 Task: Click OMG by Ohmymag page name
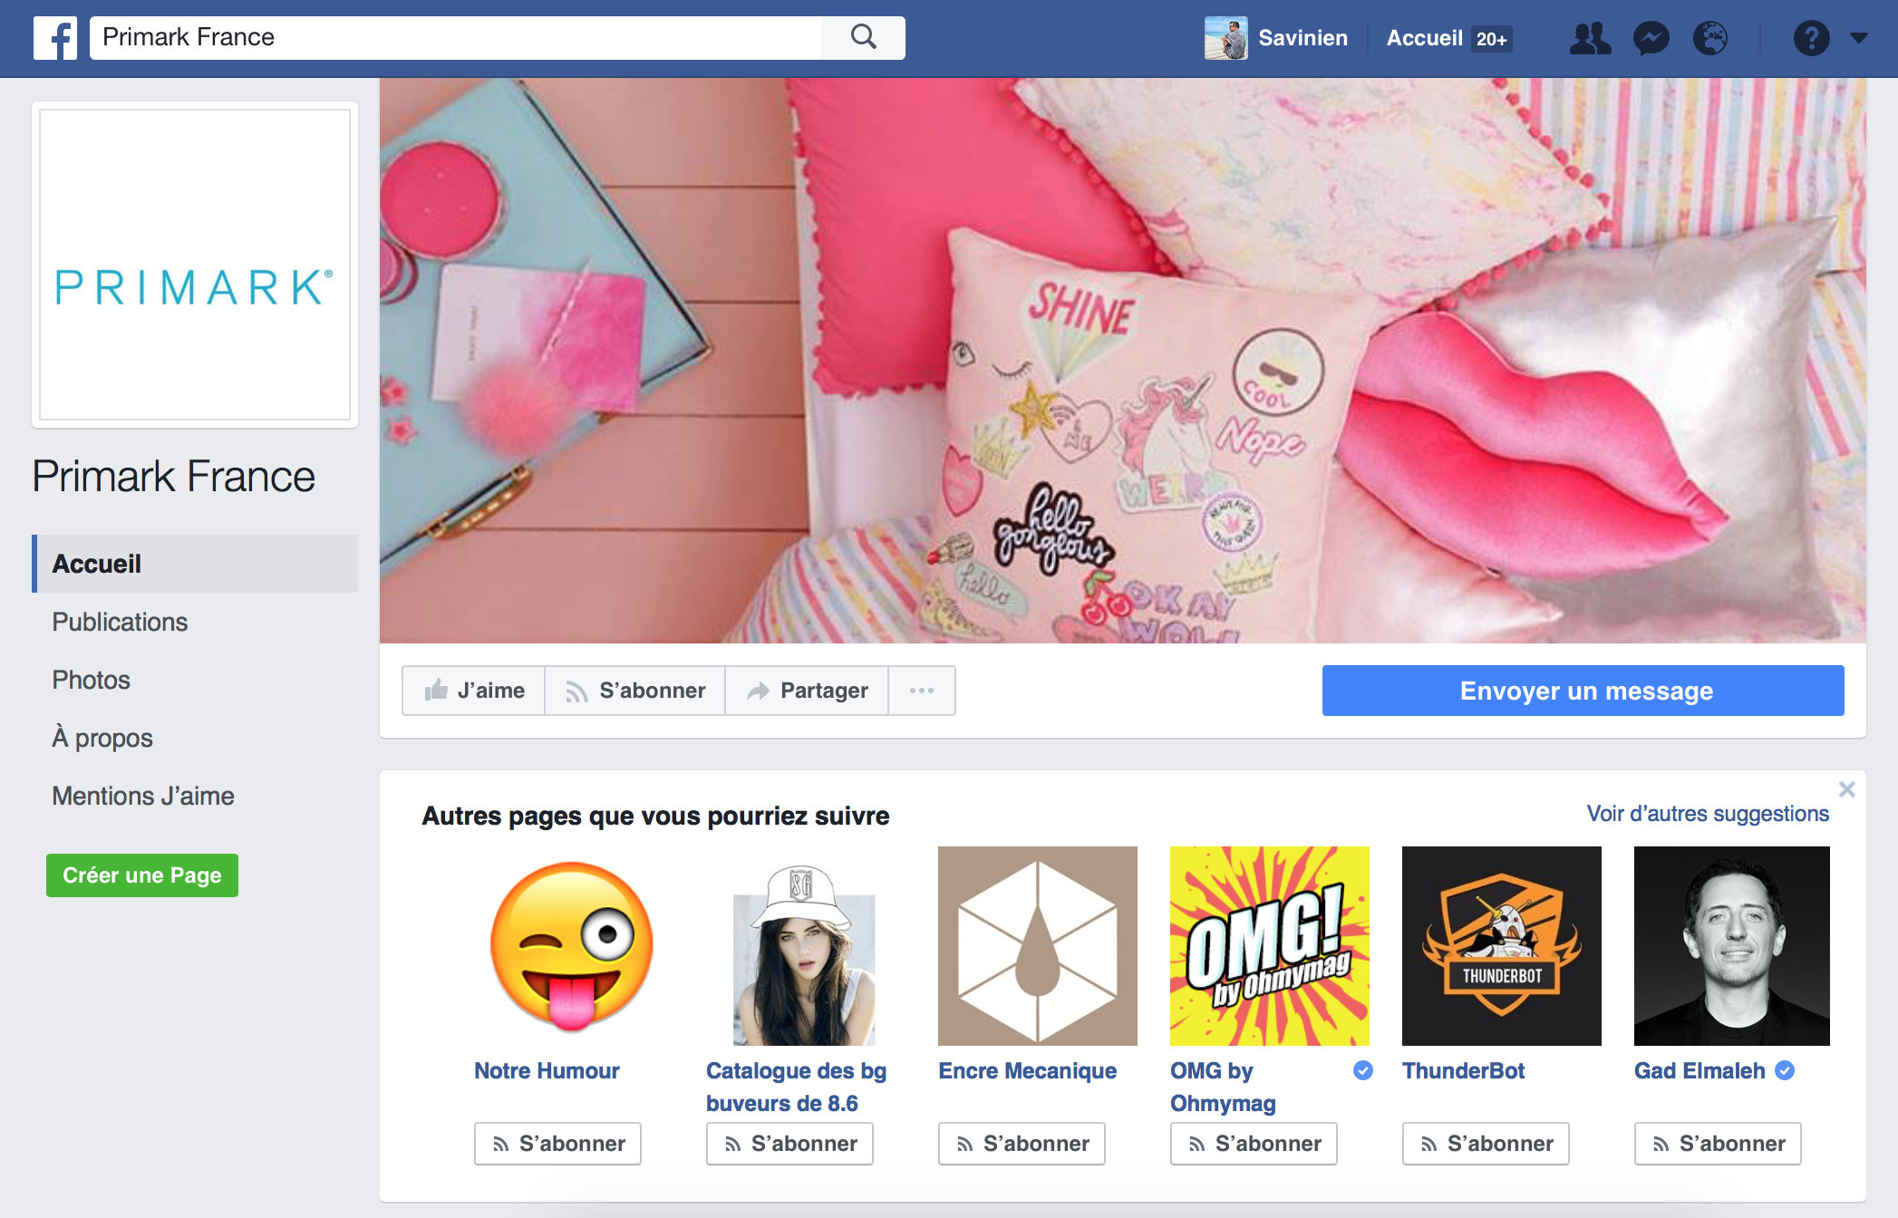click(x=1223, y=1087)
